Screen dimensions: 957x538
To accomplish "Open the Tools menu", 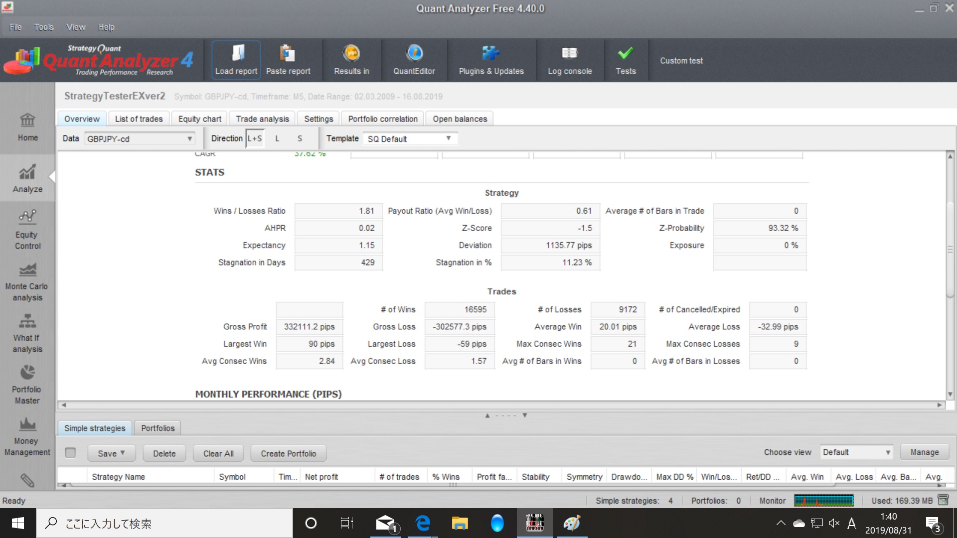I will coord(43,27).
